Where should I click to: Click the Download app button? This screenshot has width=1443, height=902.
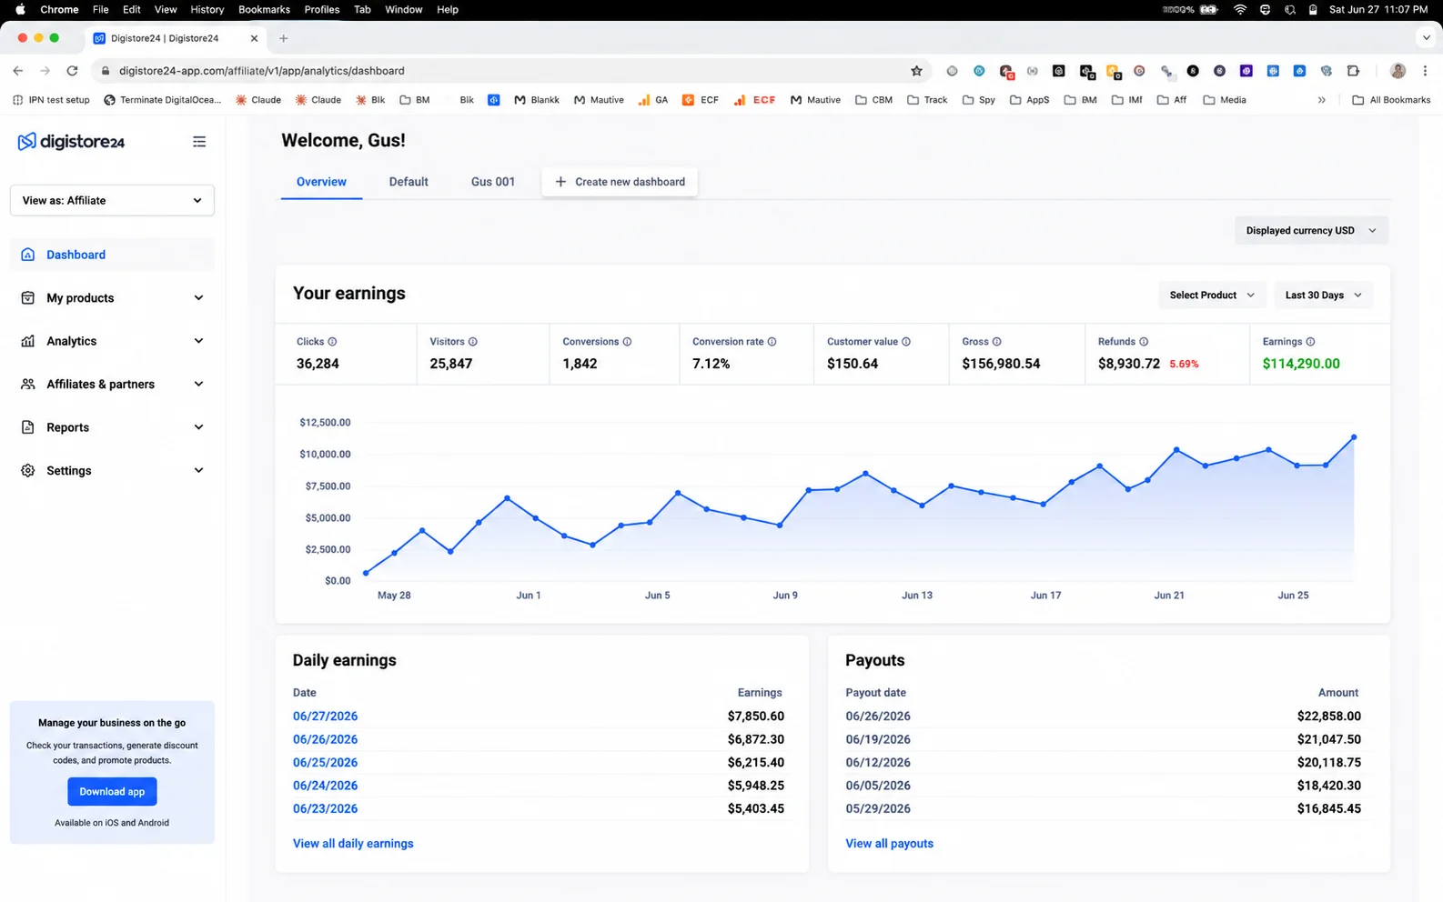112,792
